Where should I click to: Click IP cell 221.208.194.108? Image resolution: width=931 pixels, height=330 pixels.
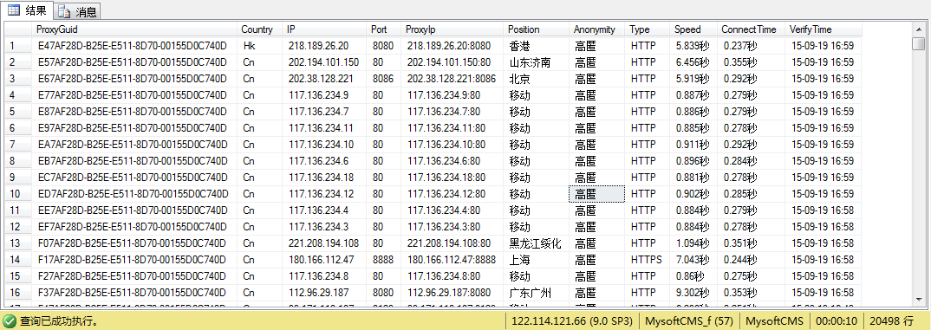click(323, 243)
